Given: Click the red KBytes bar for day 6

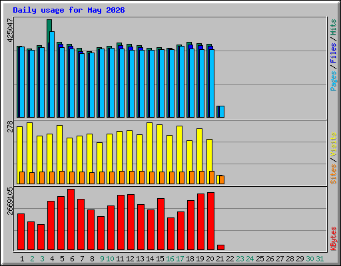Looking at the screenshot, I should [71, 219].
